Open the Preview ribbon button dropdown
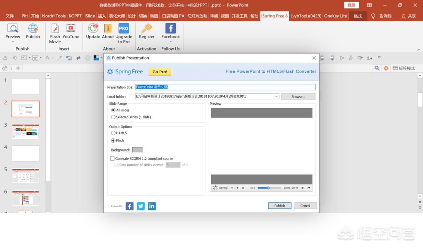This screenshot has width=423, height=248. [x=13, y=42]
